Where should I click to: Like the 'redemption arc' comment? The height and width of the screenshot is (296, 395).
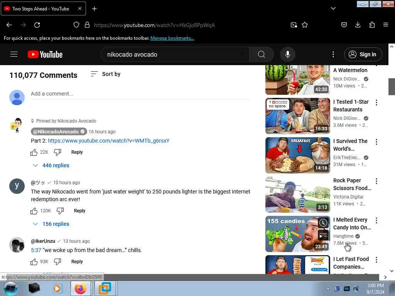point(34,211)
